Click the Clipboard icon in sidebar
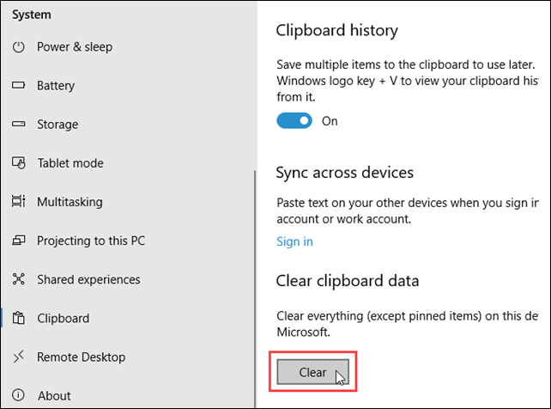Viewport: 551px width, 409px height. pyautogui.click(x=19, y=318)
